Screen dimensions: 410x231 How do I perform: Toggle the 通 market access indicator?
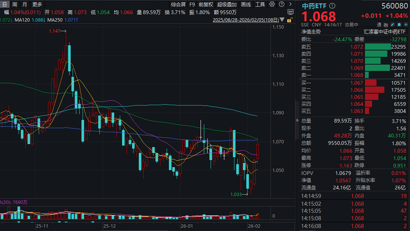pyautogui.click(x=379, y=25)
